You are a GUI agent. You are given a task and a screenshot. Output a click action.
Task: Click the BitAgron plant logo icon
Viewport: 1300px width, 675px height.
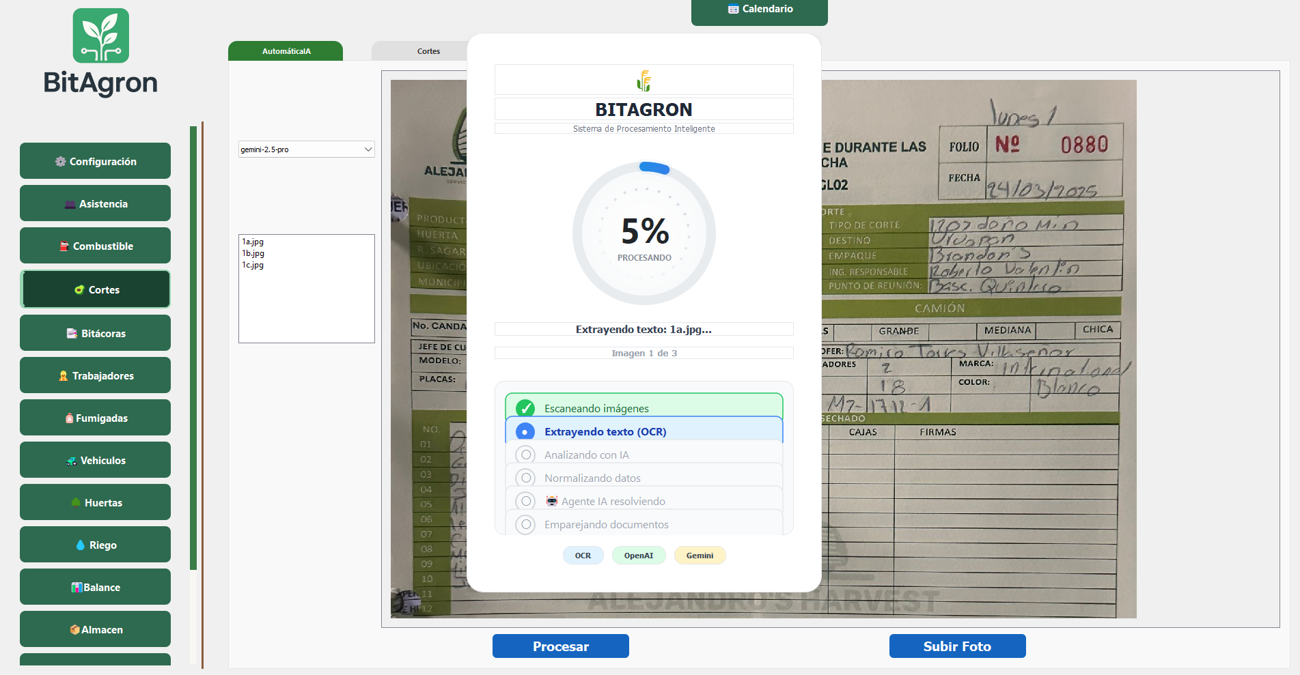(101, 35)
